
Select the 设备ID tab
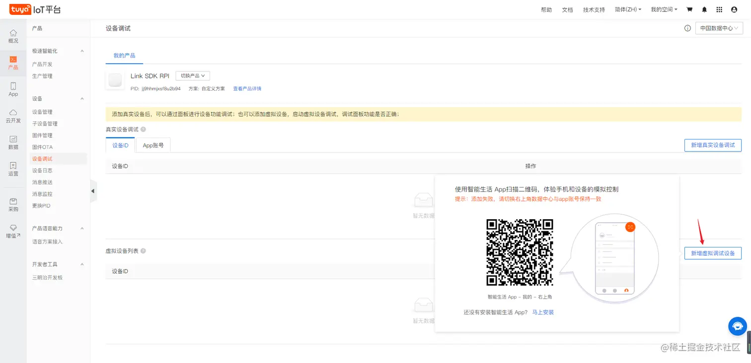click(x=121, y=145)
